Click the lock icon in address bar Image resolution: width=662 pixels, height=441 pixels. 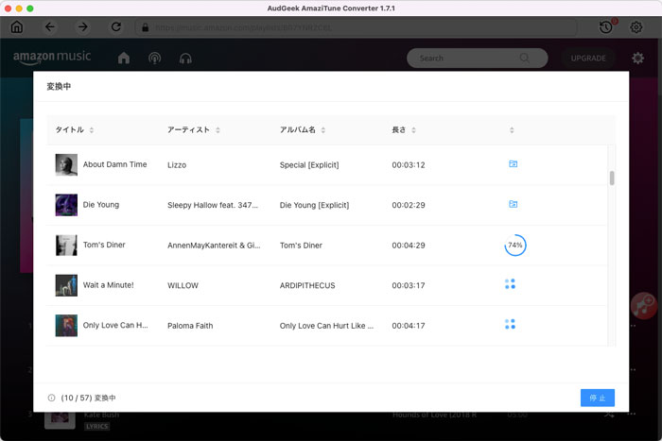(146, 27)
